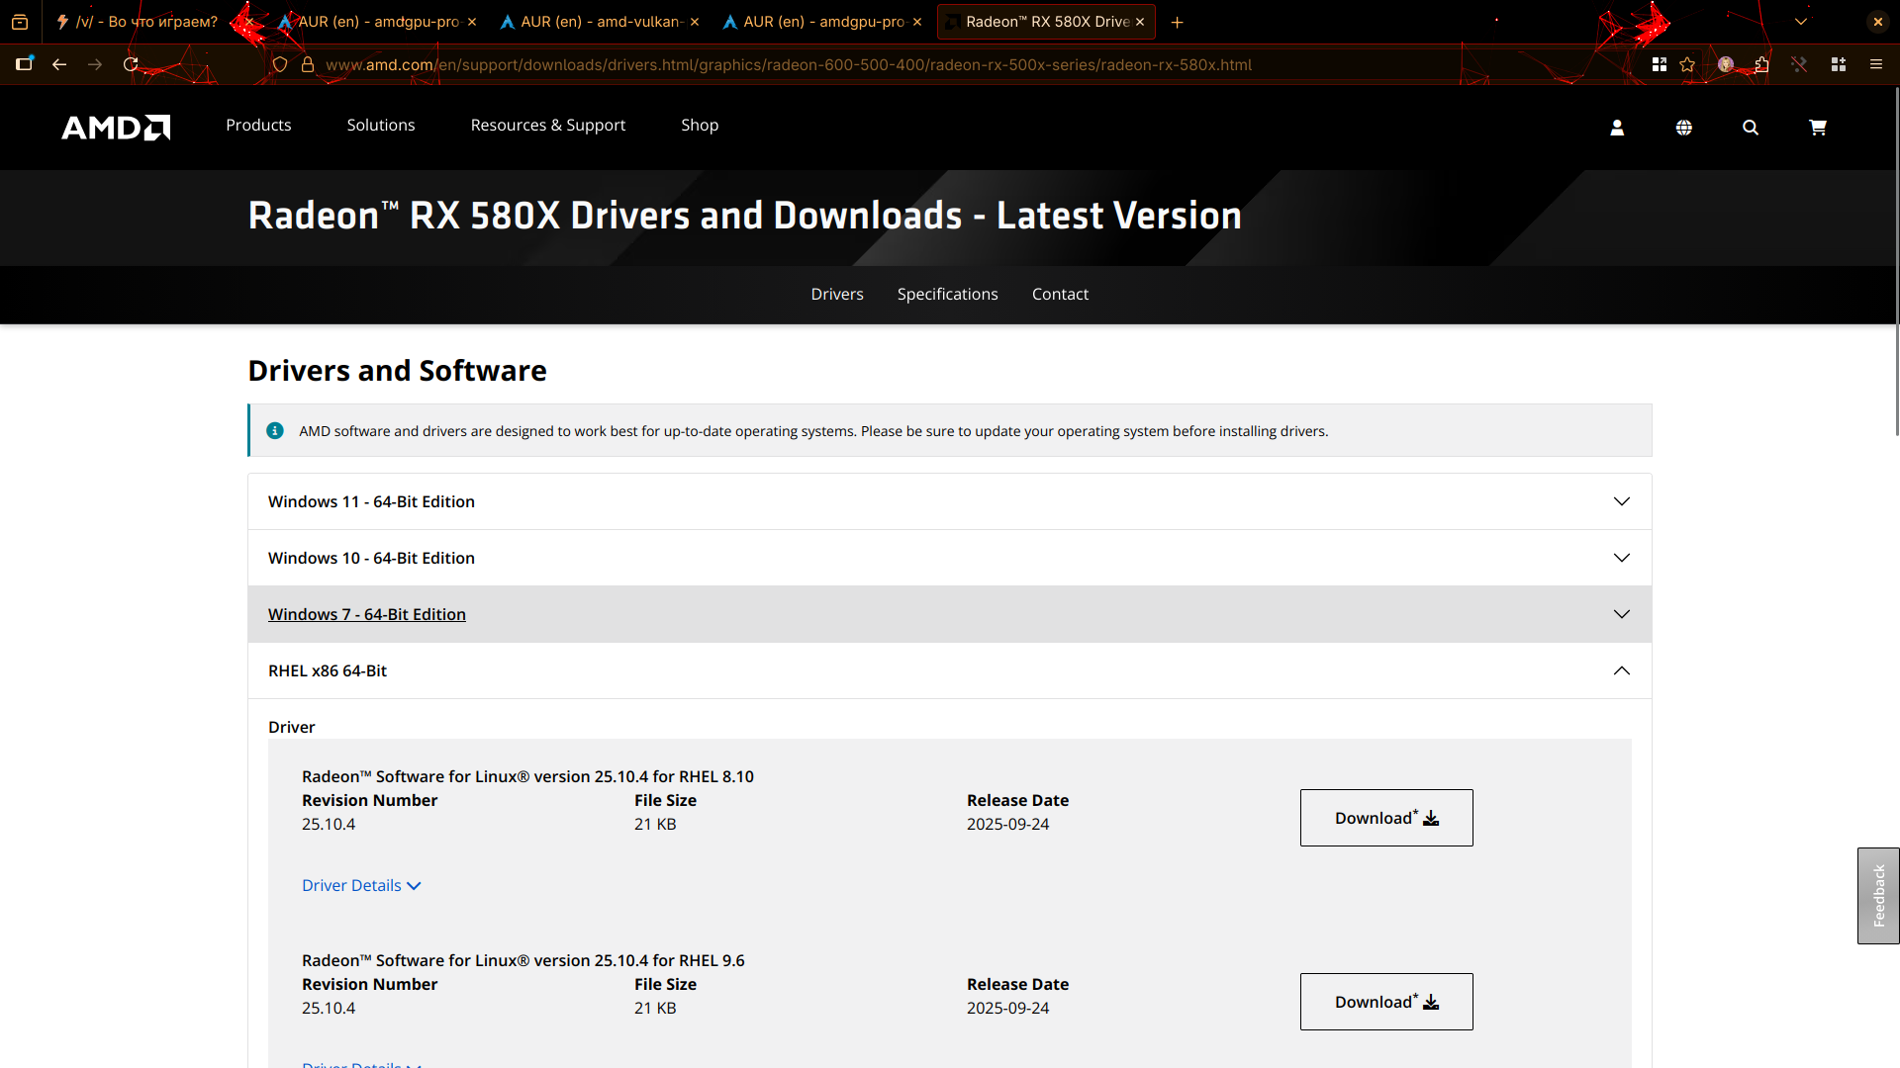
Task: Download the RHEL 9.6 driver
Action: point(1385,1002)
